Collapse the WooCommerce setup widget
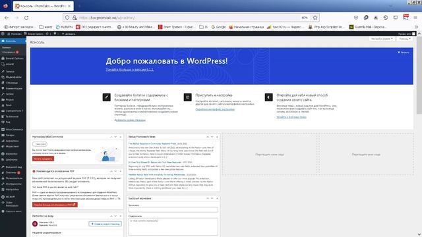The height and width of the screenshot is (237, 422). point(121,137)
